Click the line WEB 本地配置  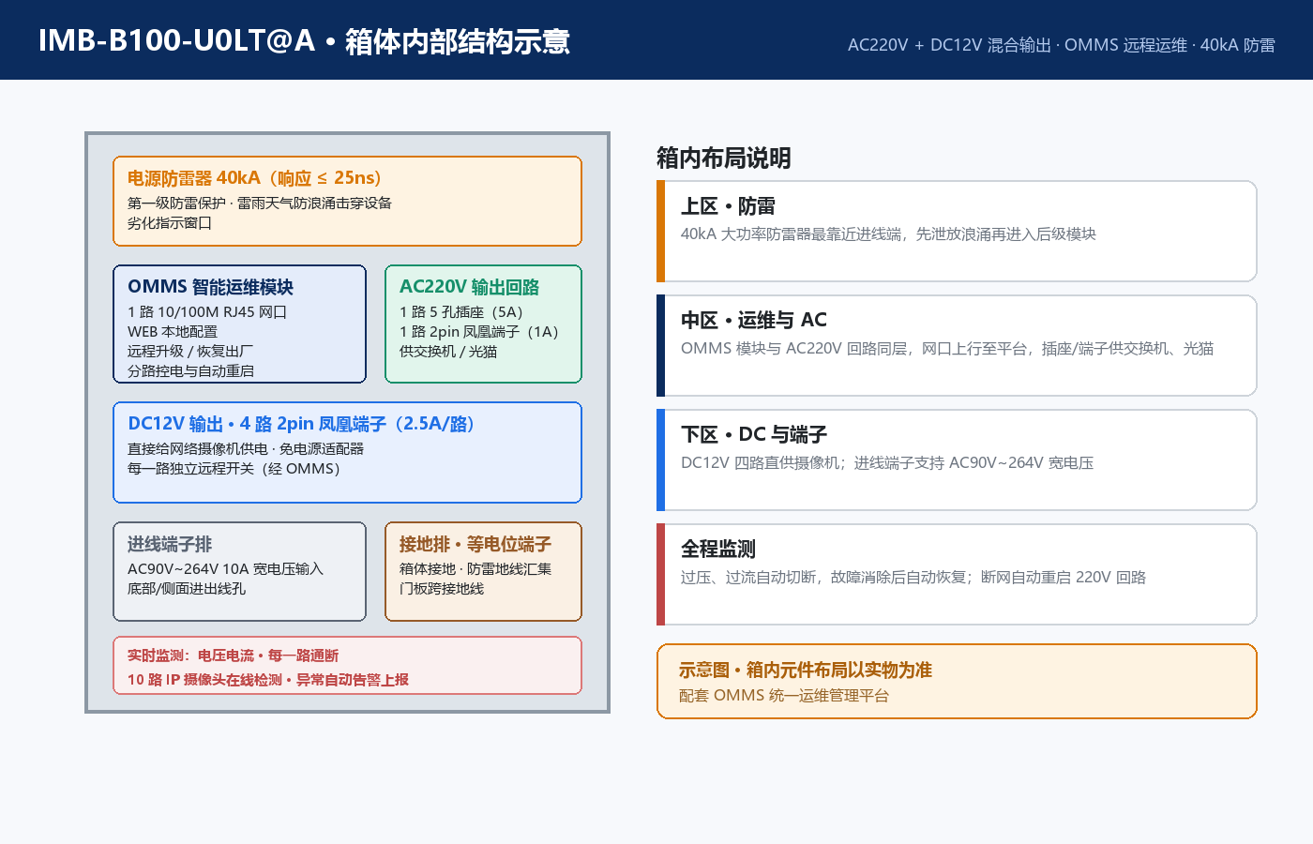tap(173, 332)
